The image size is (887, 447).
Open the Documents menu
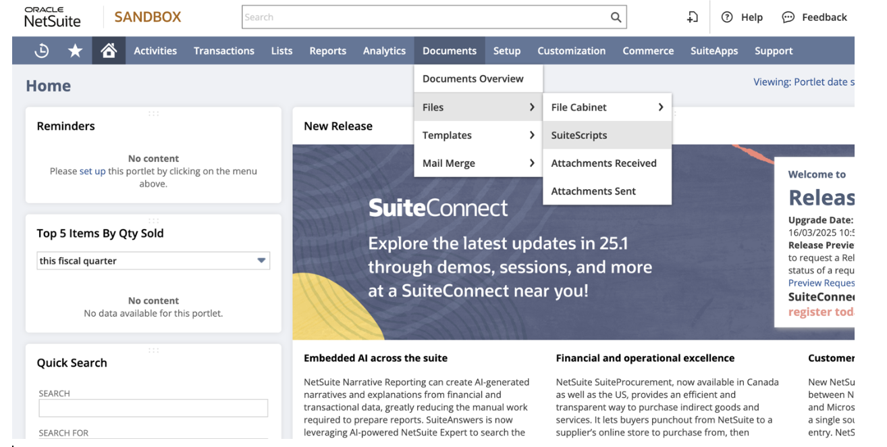450,51
